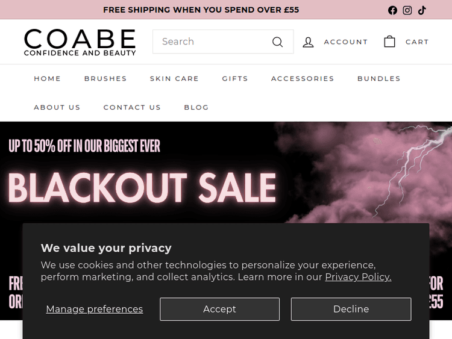The width and height of the screenshot is (452, 339).
Task: Open COABE Facebook page icon
Action: [x=392, y=10]
